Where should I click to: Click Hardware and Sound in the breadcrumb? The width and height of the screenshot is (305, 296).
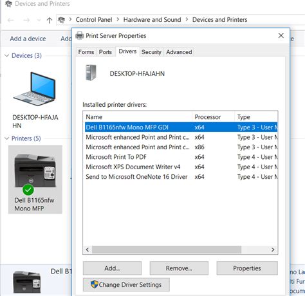click(x=152, y=20)
